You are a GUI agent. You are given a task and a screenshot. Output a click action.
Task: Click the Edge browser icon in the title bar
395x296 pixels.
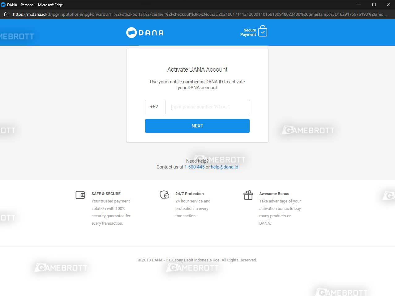pyautogui.click(x=3, y=5)
